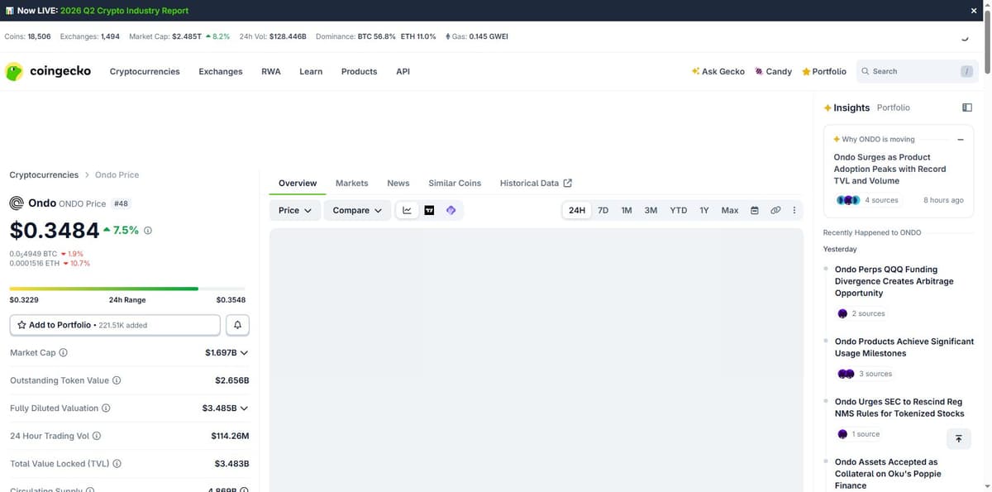992x492 pixels.
Task: Open the chart three-dot more options
Action: (794, 210)
